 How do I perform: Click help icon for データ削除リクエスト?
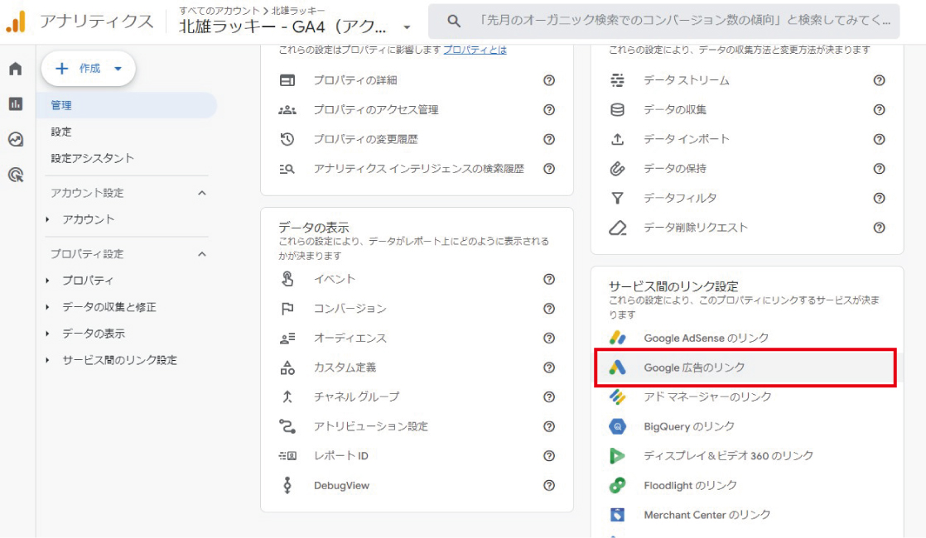click(880, 228)
